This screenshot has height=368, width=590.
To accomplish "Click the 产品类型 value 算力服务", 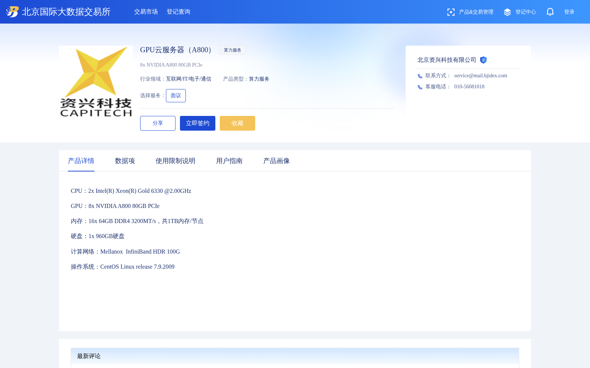I will pyautogui.click(x=259, y=79).
